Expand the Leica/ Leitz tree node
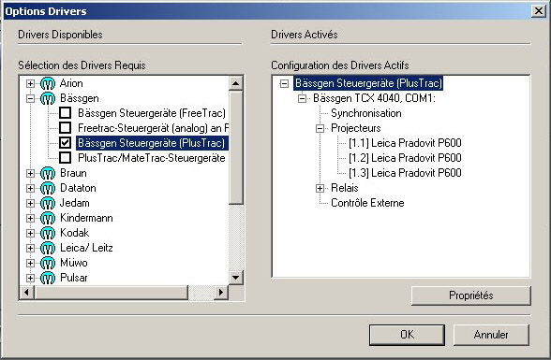 pyautogui.click(x=30, y=248)
